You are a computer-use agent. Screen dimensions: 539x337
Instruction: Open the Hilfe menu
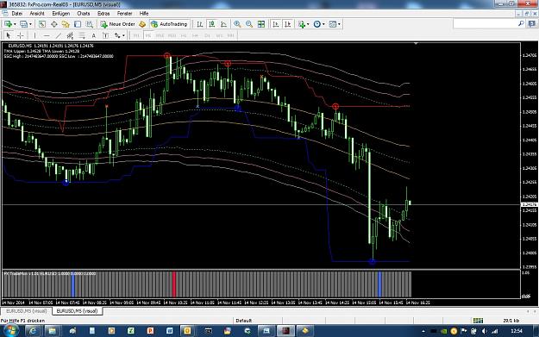point(144,14)
